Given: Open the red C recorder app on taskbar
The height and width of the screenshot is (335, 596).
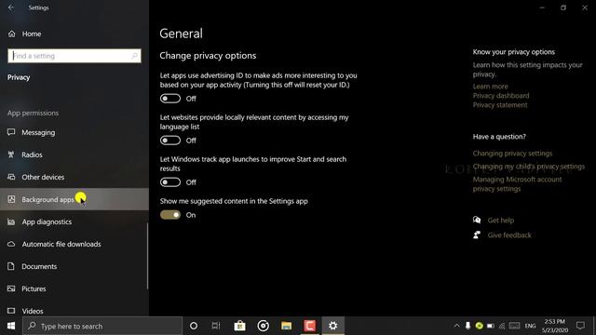Looking at the screenshot, I should [x=309, y=326].
